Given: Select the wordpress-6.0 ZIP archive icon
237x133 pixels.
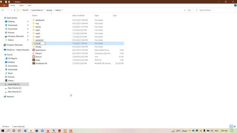Looking at the screenshot, I should [34, 63].
